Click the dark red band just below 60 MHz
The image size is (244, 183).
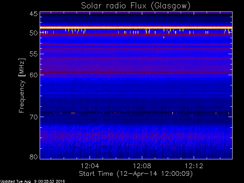point(136,72)
